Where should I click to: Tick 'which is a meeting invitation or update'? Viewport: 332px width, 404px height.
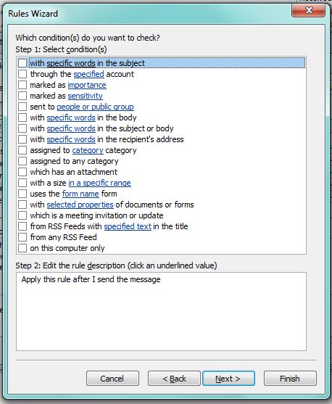[22, 215]
